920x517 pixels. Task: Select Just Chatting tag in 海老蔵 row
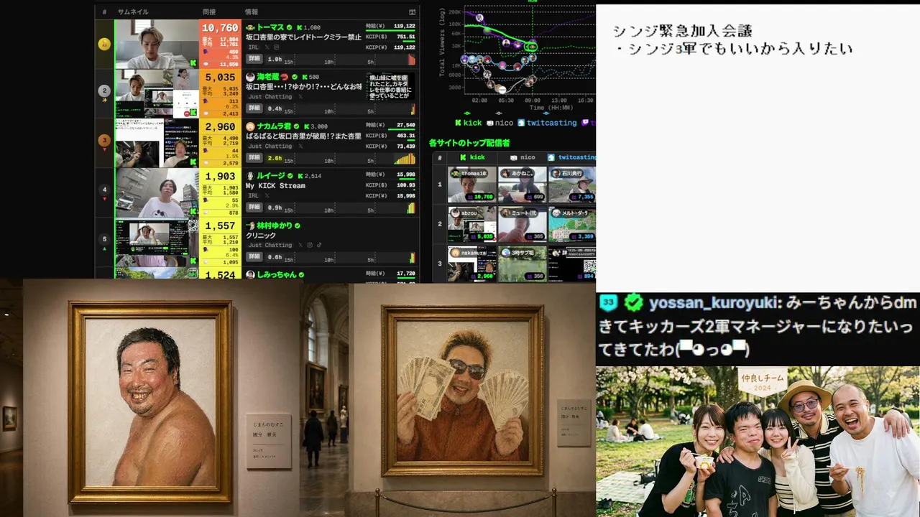tap(270, 96)
